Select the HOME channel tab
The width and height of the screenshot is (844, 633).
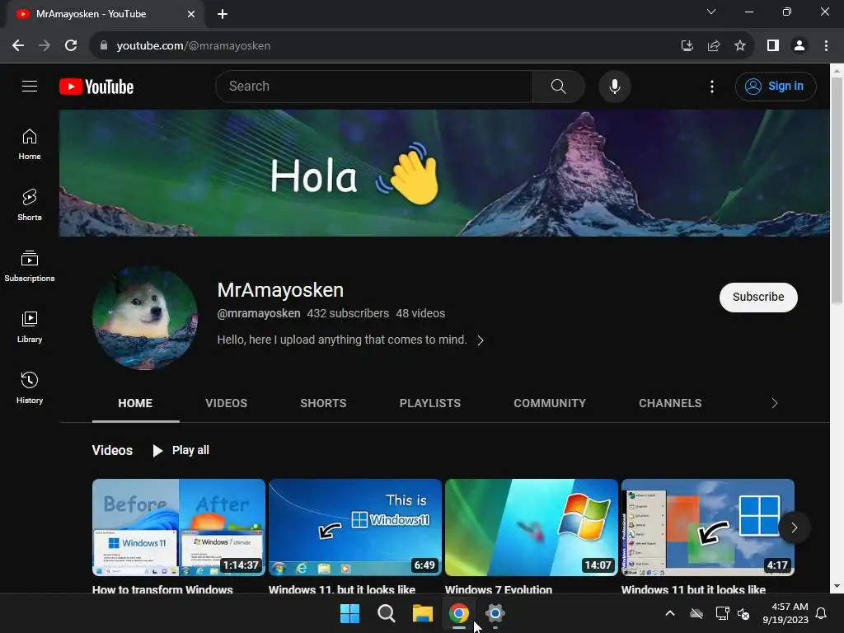(x=136, y=403)
